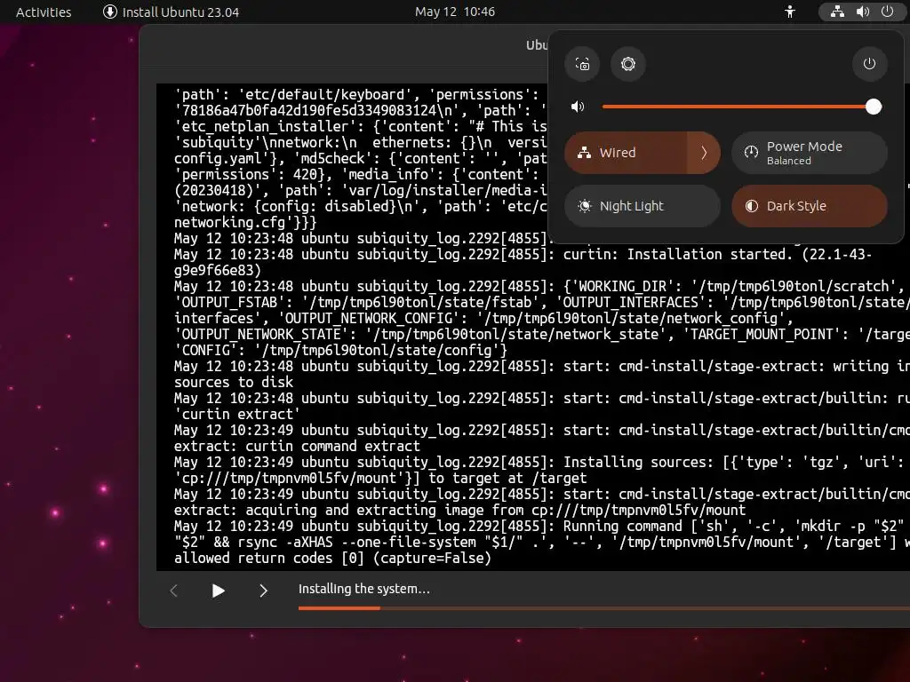Click log text 'networking.cfg'}}}'
The width and height of the screenshot is (910, 682).
click(245, 222)
